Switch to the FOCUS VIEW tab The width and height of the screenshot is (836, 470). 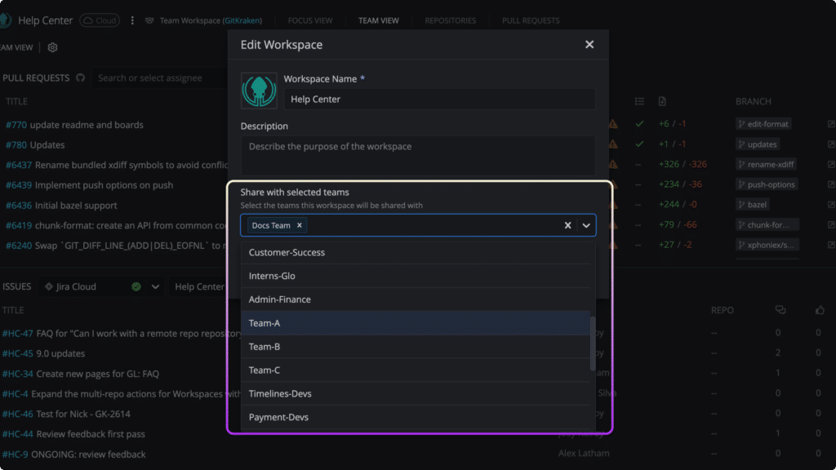(312, 20)
